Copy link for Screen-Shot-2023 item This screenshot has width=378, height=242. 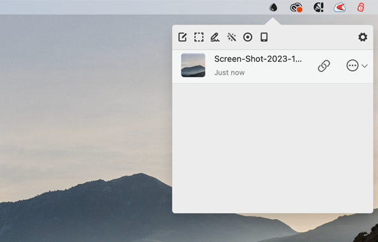click(x=324, y=66)
